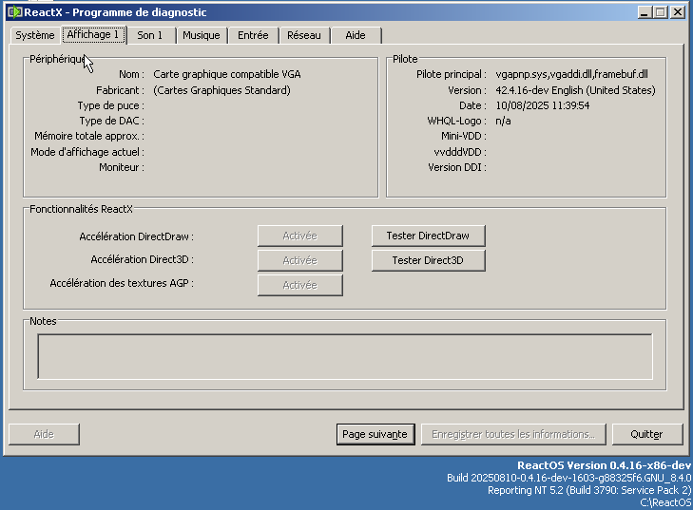Click the DirectDraw Activée button
693x510 pixels.
[300, 236]
